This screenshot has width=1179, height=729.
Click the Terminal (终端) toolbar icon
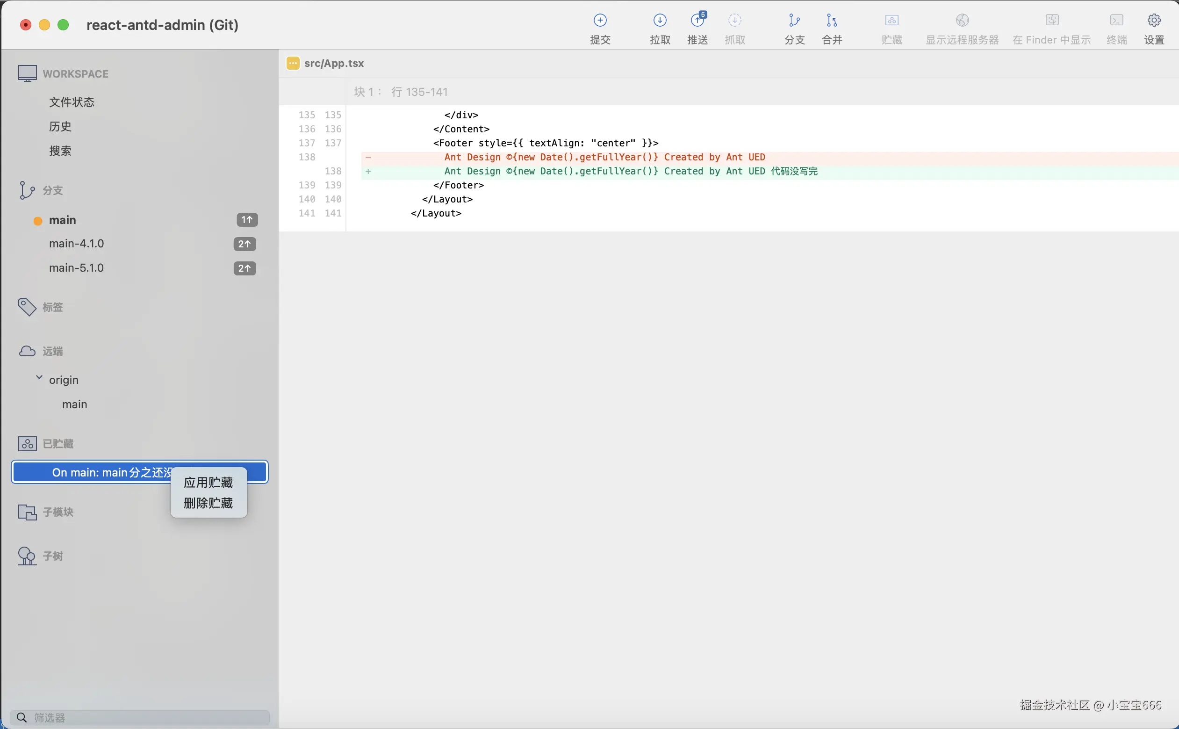(1116, 21)
